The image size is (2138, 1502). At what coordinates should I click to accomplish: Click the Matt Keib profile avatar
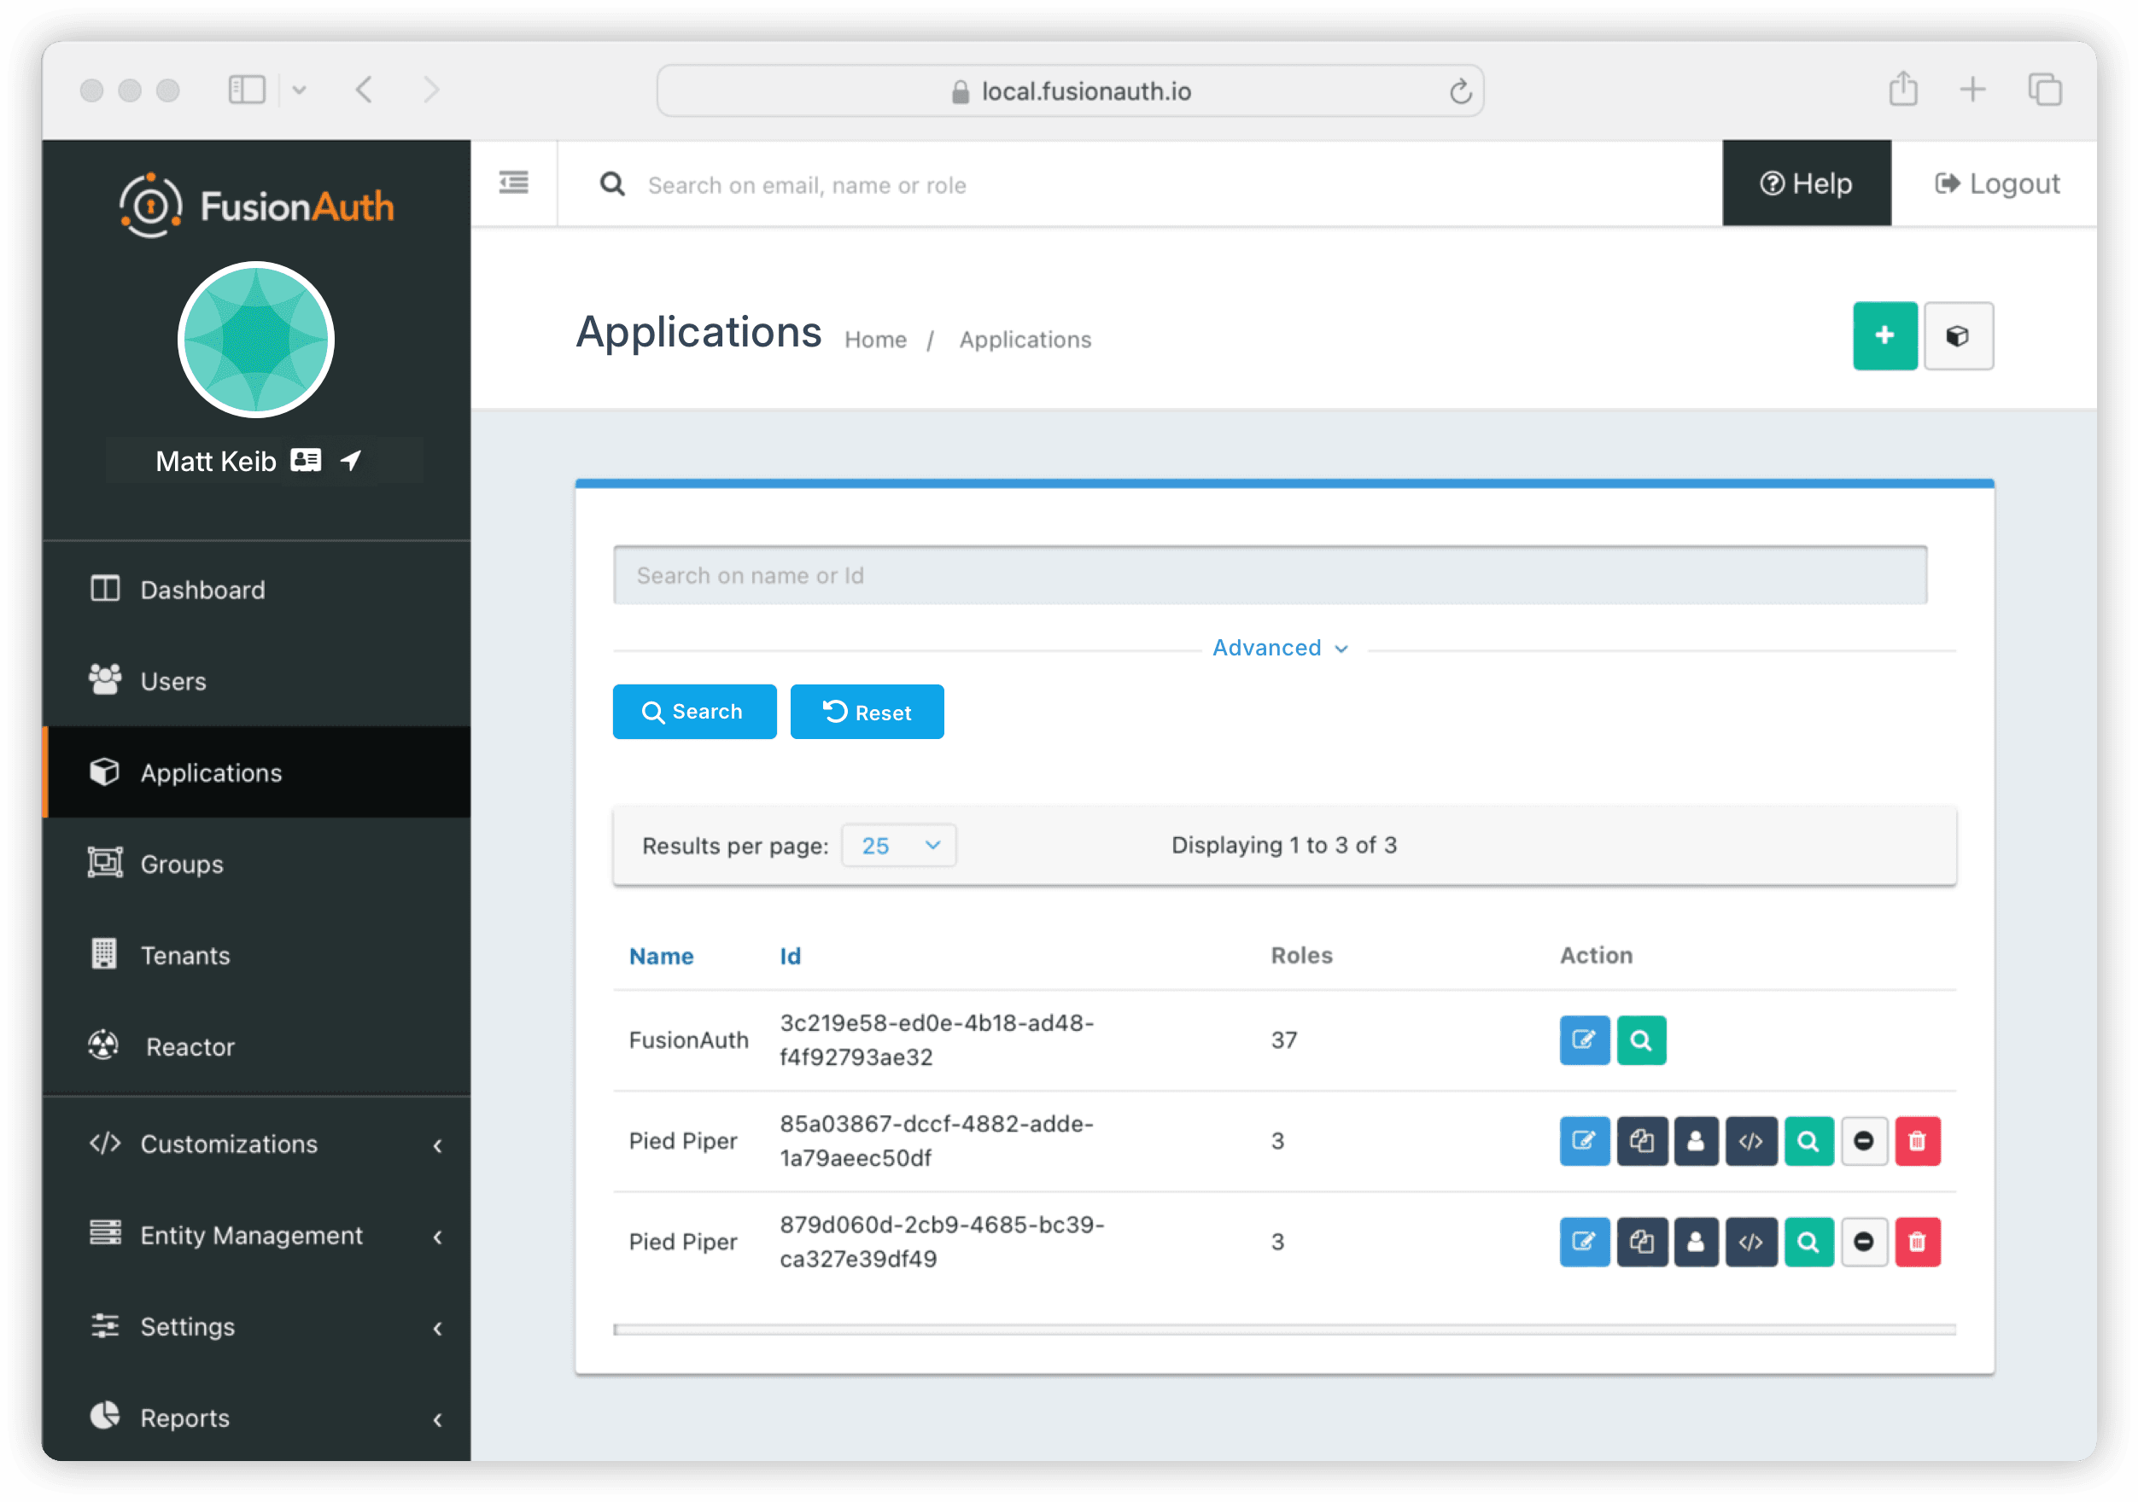tap(256, 340)
